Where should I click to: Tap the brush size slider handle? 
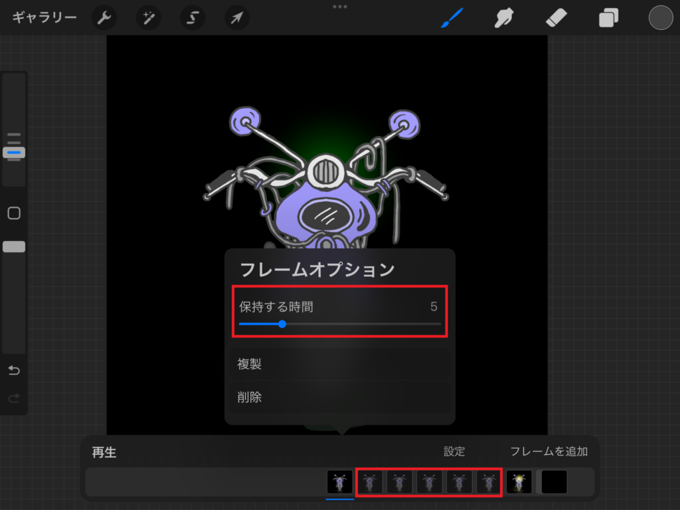[14, 153]
